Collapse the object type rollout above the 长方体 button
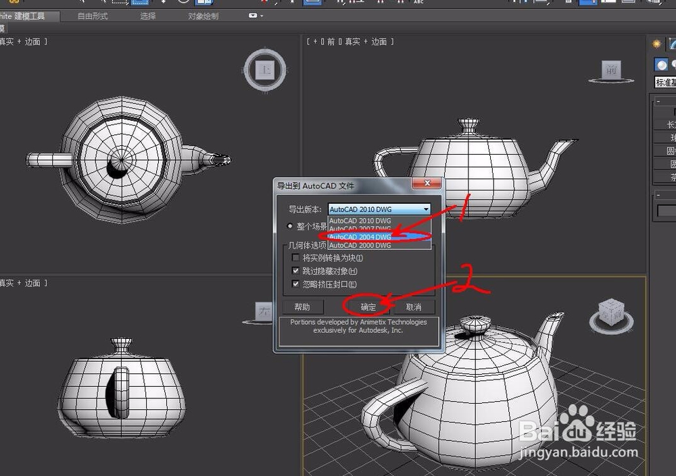Viewport: 676px width, 476px height. tap(664, 101)
